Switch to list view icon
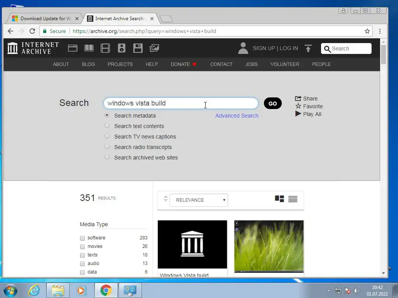398x298 pixels. [293, 199]
